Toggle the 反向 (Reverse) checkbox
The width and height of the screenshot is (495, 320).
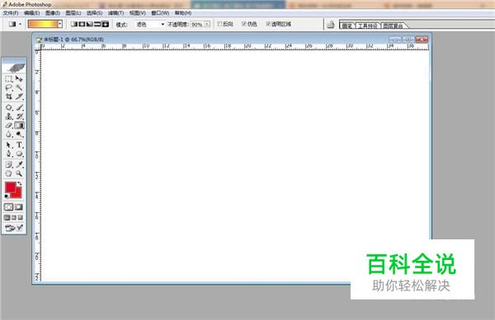click(220, 24)
